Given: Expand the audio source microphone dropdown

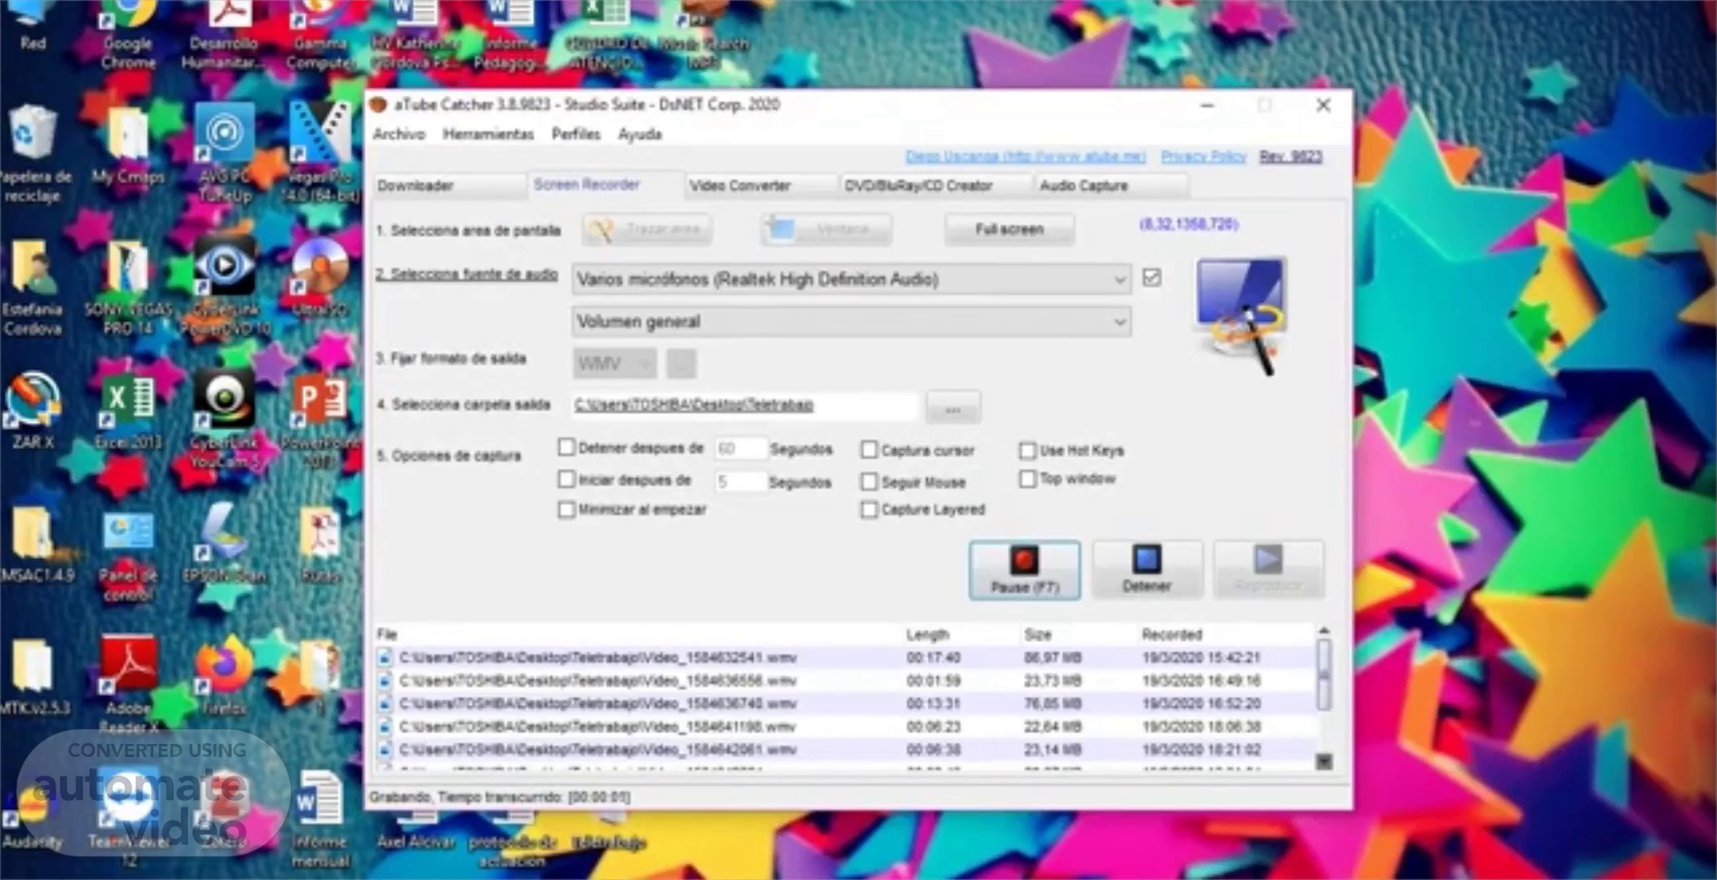Looking at the screenshot, I should tap(1119, 279).
